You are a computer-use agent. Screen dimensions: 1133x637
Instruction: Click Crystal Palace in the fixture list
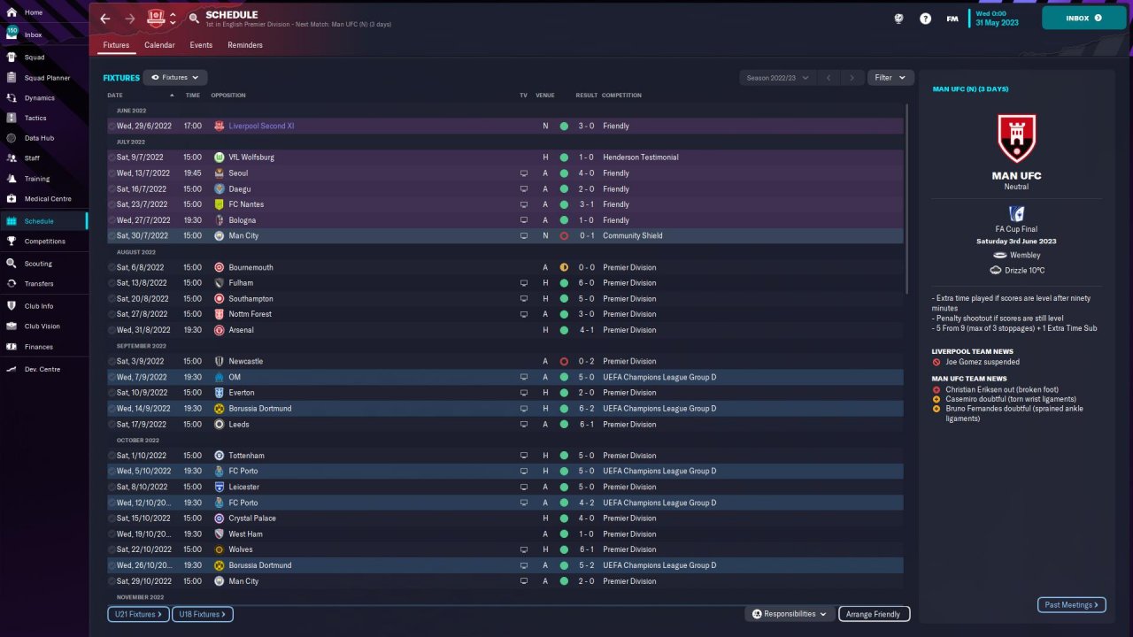point(252,518)
